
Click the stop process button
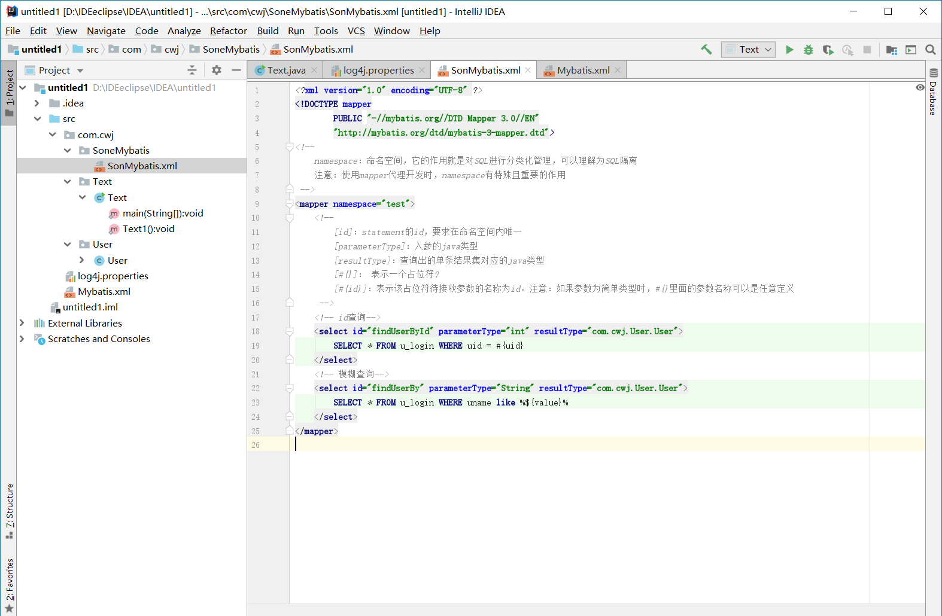click(x=867, y=50)
